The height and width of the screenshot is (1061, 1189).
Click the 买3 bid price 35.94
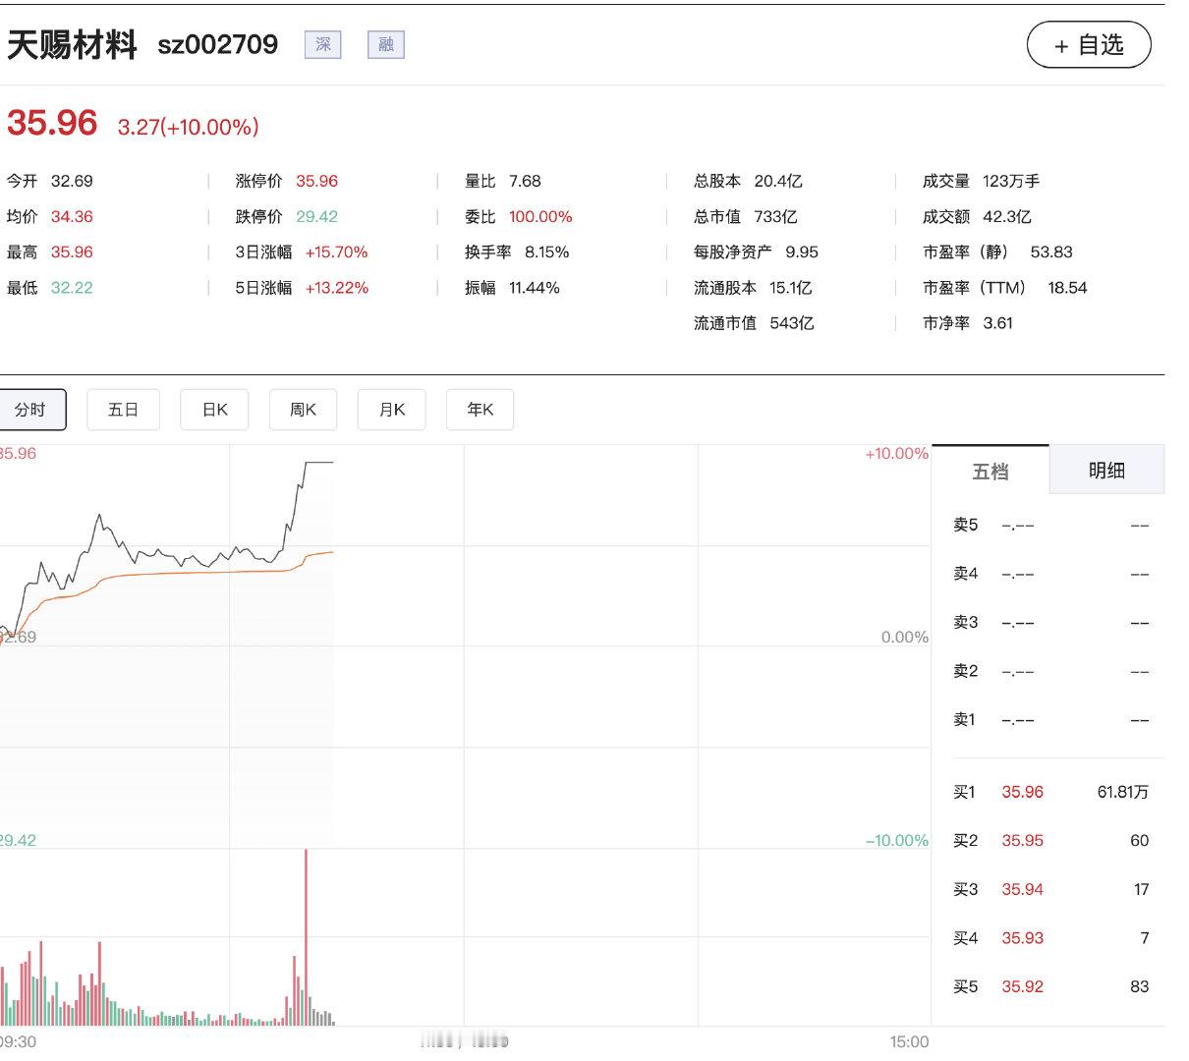coord(1022,890)
